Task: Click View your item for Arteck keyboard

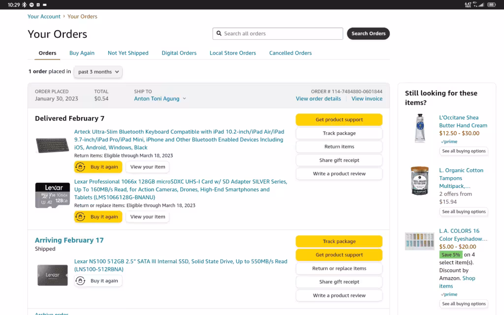Action: [148, 167]
